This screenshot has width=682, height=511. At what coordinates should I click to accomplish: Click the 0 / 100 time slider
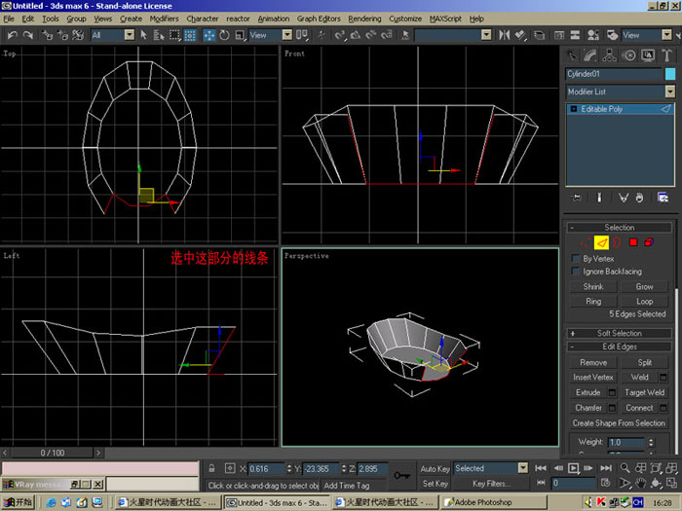(x=53, y=453)
